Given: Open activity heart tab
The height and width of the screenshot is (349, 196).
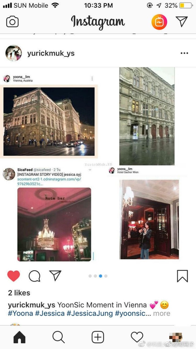Looking at the screenshot, I should coord(137,337).
